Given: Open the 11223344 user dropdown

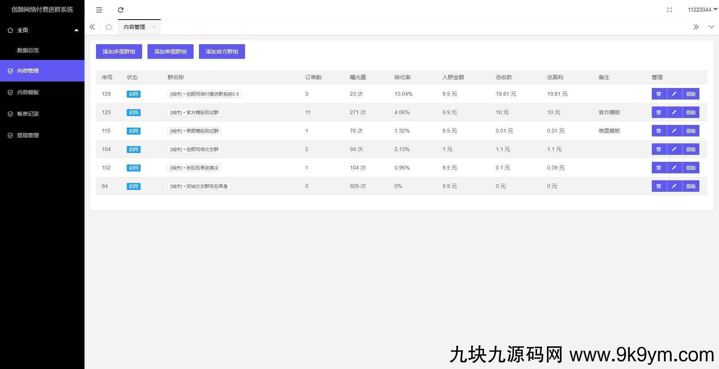Looking at the screenshot, I should 702,10.
